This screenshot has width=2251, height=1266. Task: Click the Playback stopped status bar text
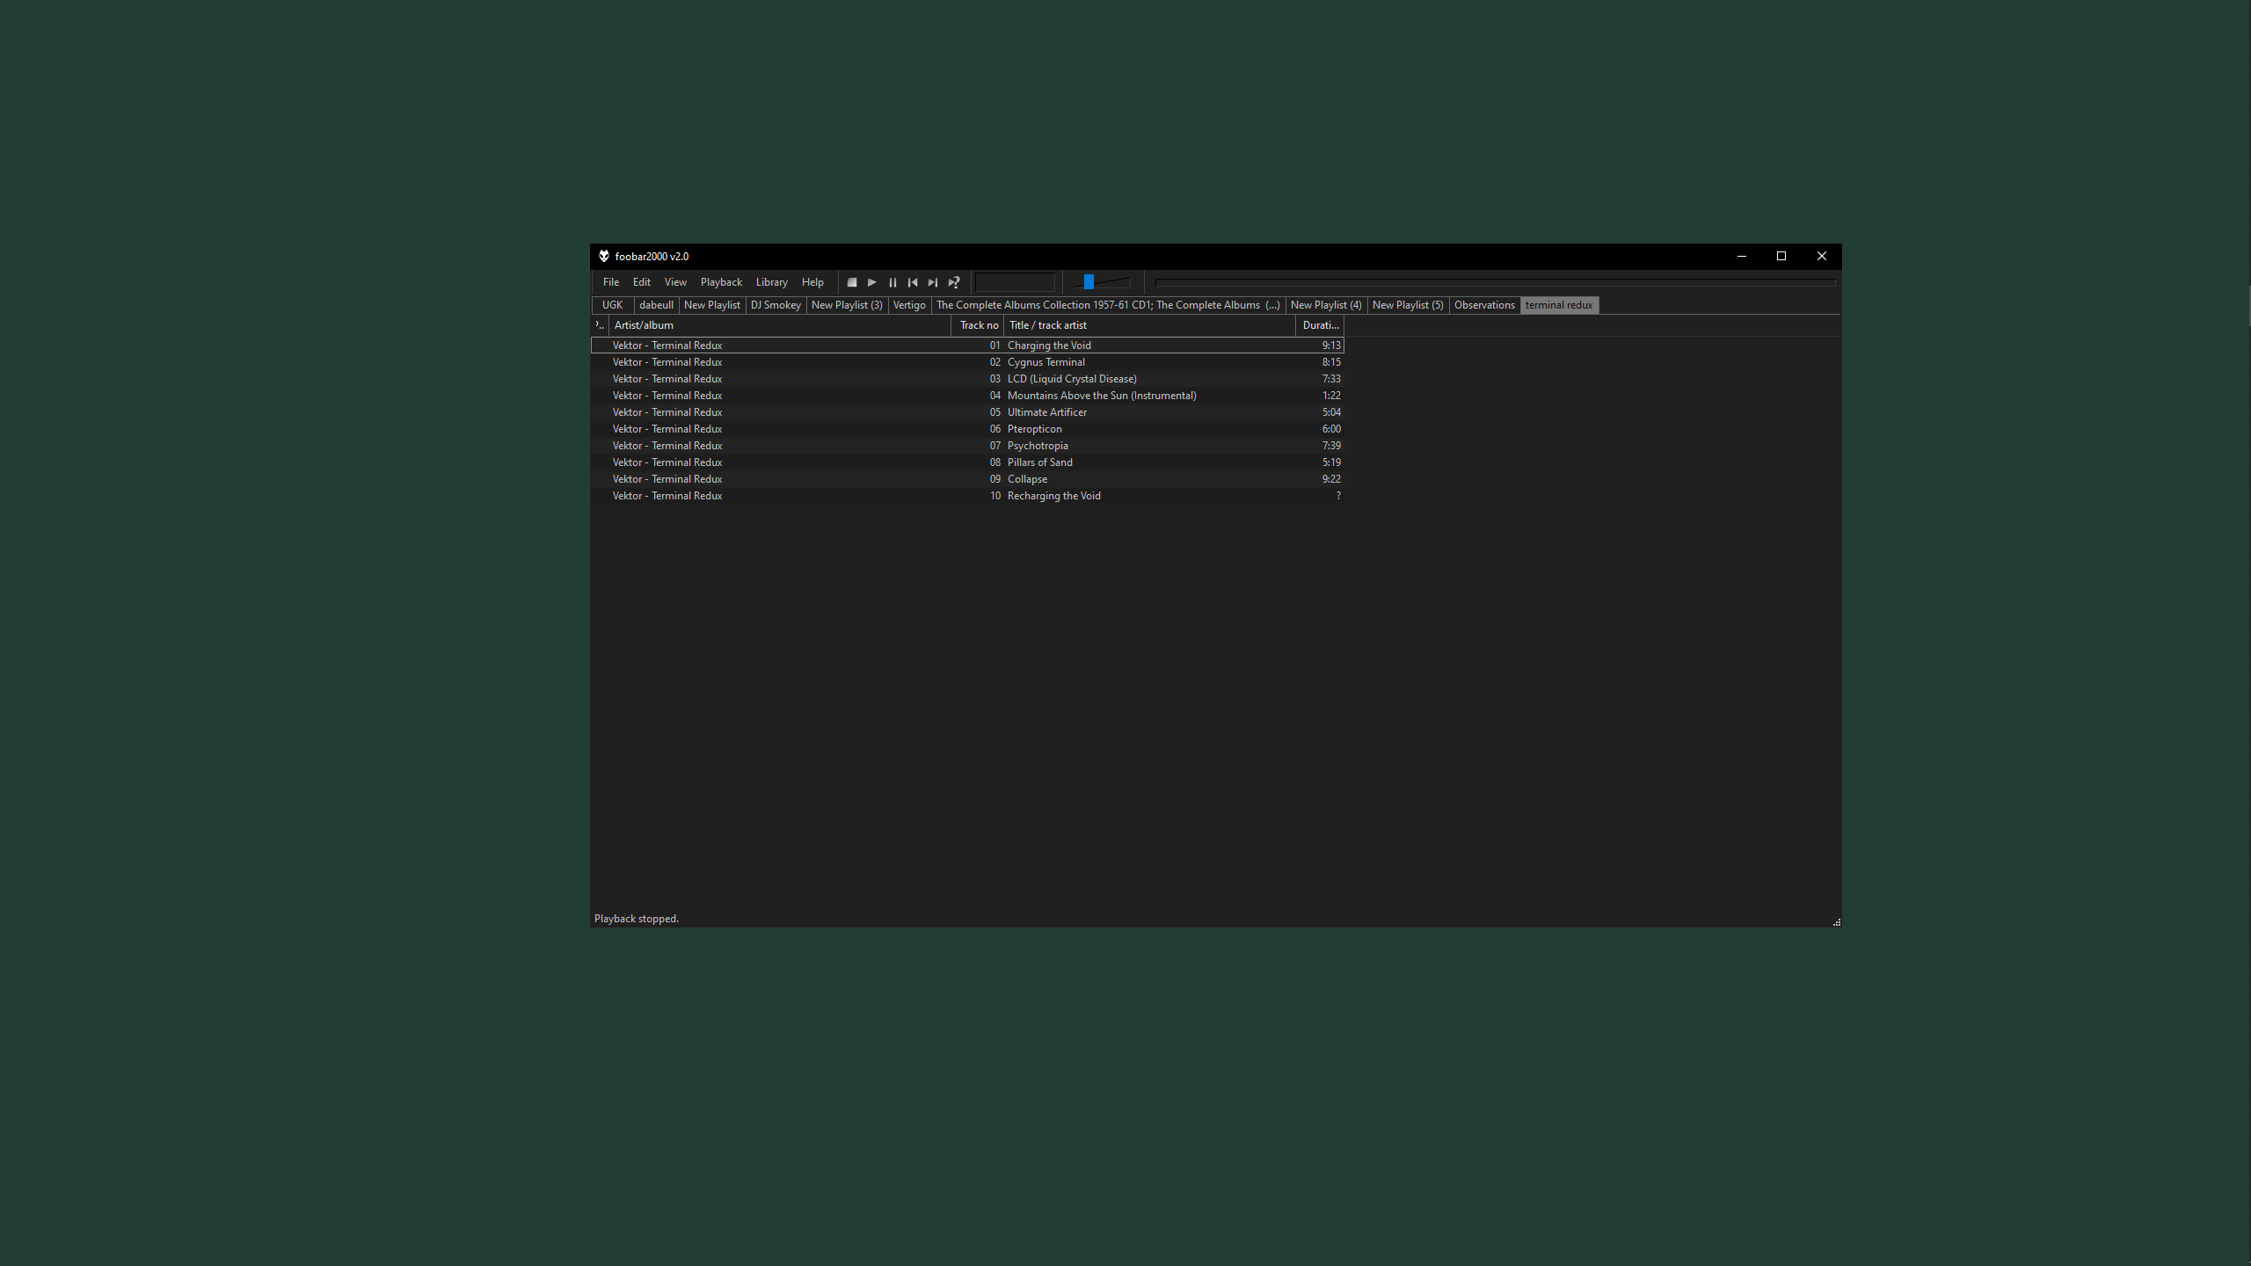pyautogui.click(x=637, y=919)
